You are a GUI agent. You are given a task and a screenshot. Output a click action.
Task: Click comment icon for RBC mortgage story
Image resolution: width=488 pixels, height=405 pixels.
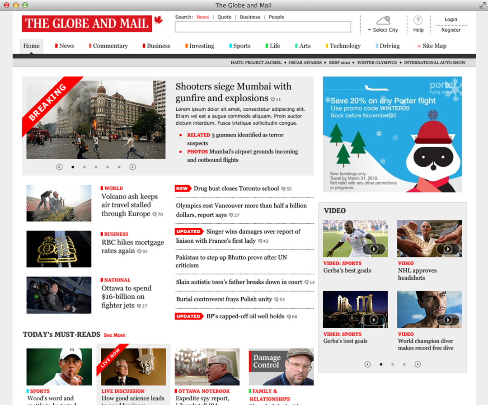click(139, 251)
